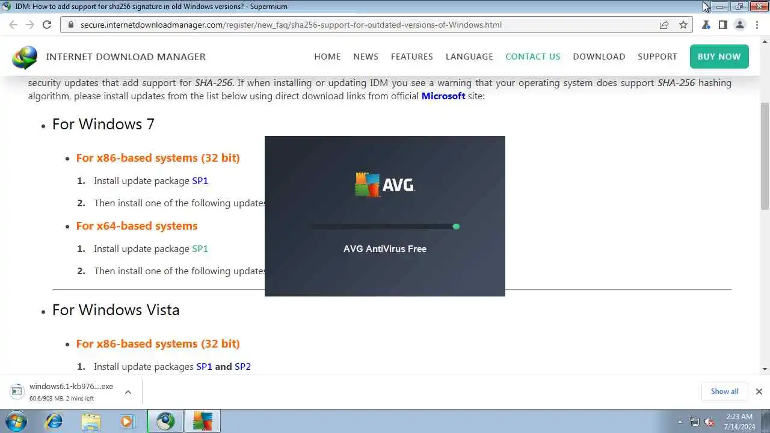Open the experiments flask icon
Screen dimensions: 770x433
tap(706, 25)
